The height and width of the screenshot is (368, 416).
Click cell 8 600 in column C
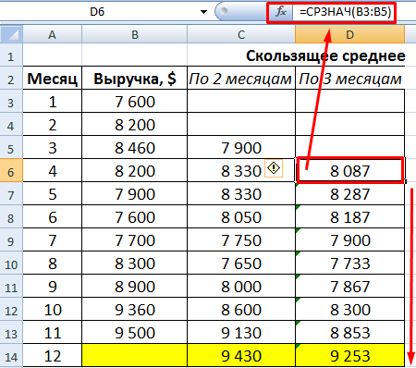tap(241, 310)
